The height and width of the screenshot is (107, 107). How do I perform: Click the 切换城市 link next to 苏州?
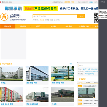pos(9,2)
